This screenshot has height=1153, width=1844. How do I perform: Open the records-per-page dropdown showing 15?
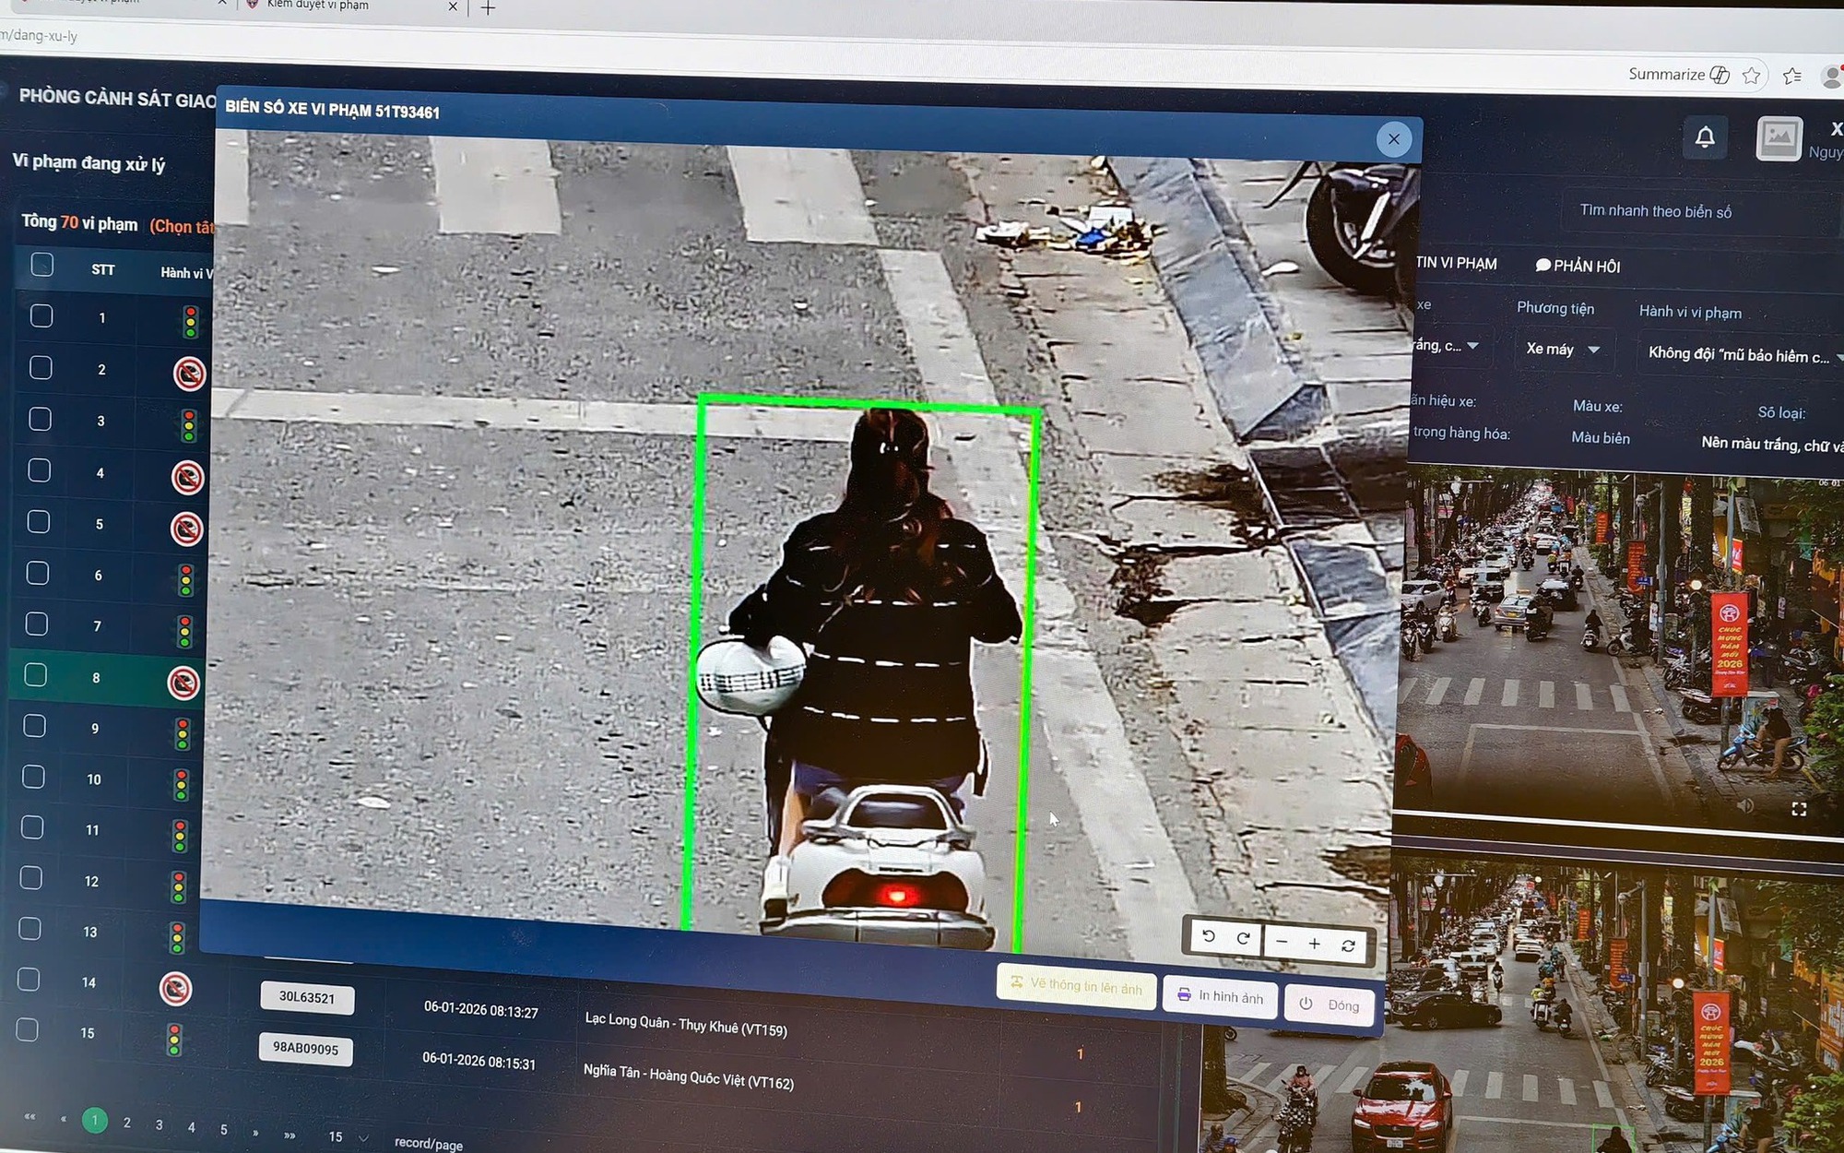[x=348, y=1136]
